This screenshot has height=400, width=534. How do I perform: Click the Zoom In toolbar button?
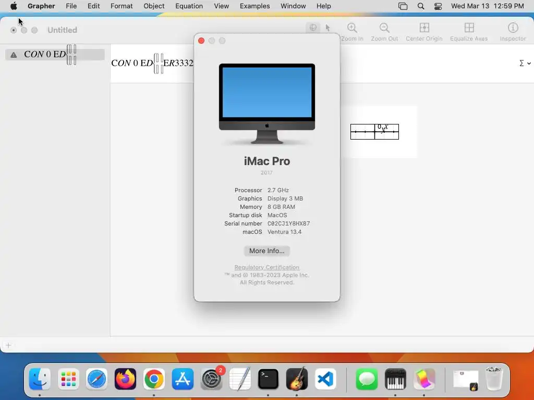[352, 32]
